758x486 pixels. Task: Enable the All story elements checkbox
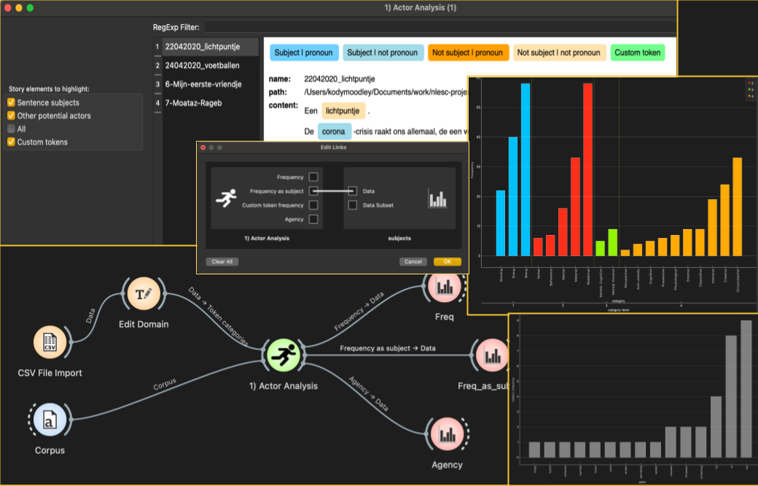[x=11, y=128]
